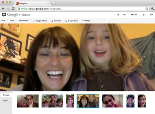
Task: Click the Google+ Hangouts logo icon
Action: click(x=4, y=15)
